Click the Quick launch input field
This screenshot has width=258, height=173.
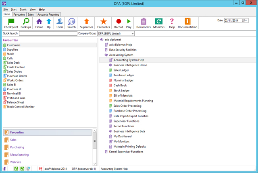pyautogui.click(x=48, y=33)
